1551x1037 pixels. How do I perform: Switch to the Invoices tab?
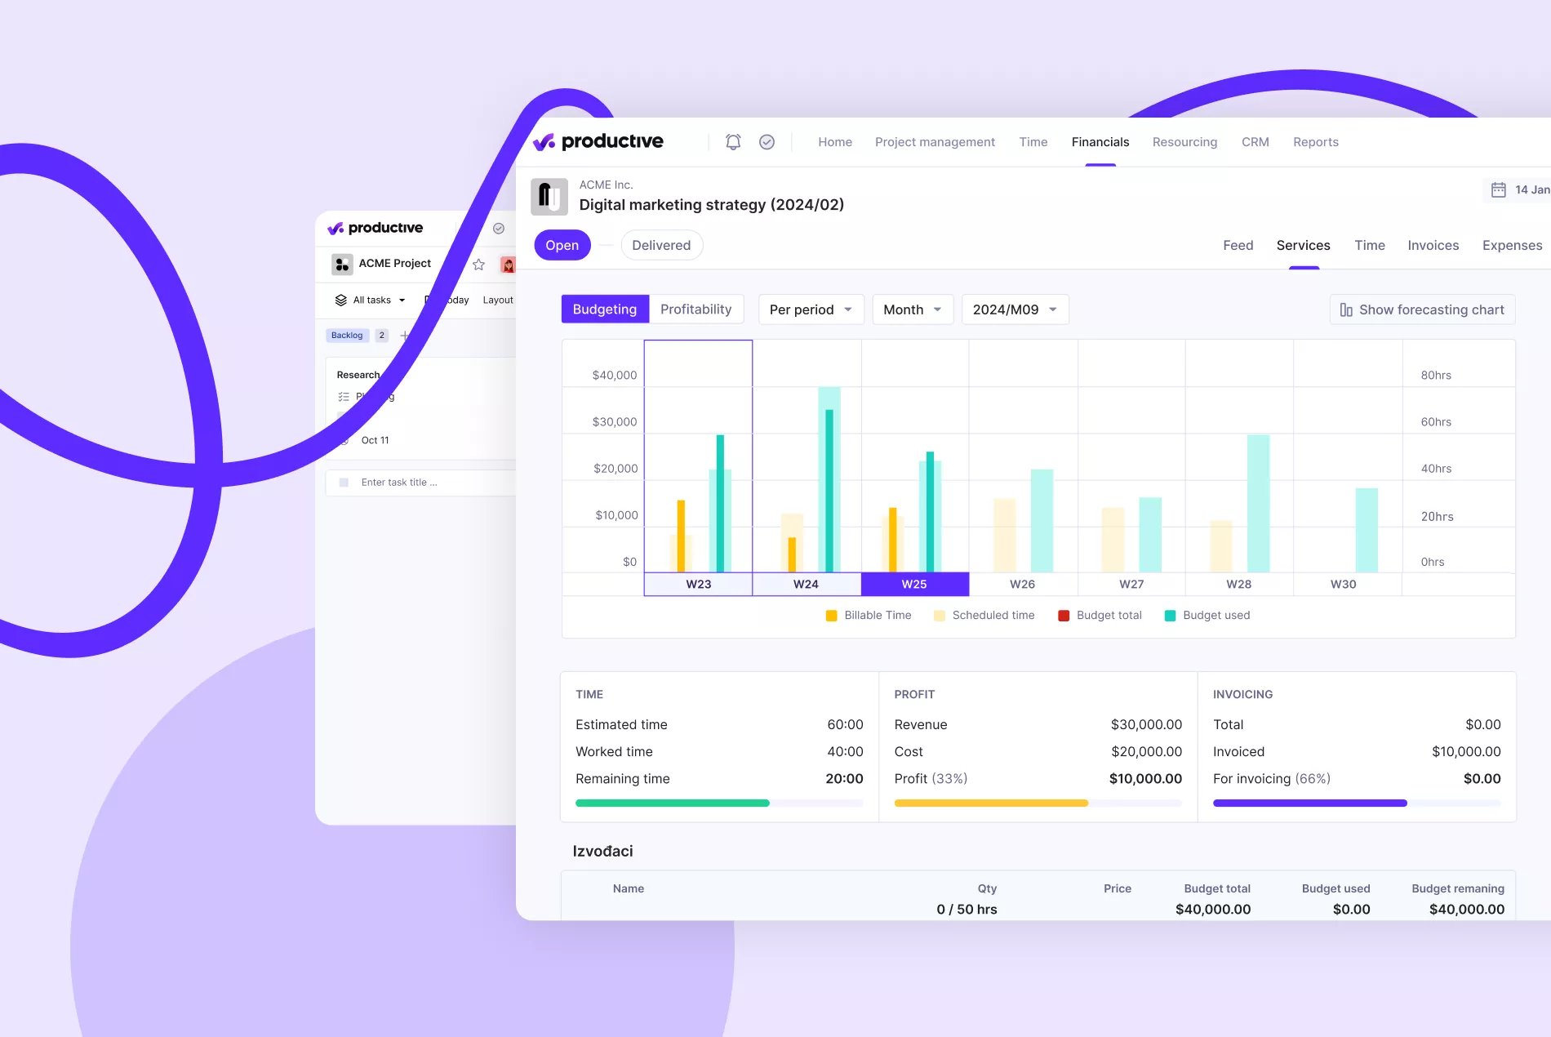pyautogui.click(x=1433, y=245)
